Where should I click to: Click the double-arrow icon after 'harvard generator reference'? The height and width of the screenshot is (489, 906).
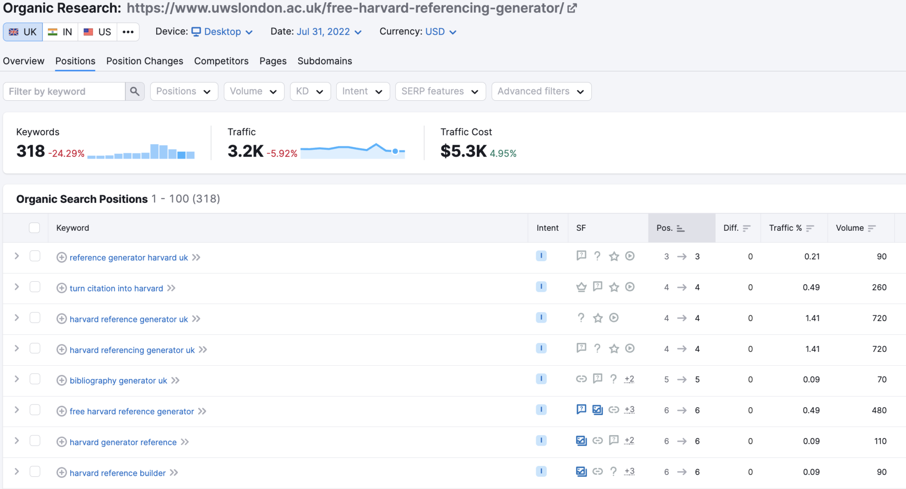click(x=185, y=442)
